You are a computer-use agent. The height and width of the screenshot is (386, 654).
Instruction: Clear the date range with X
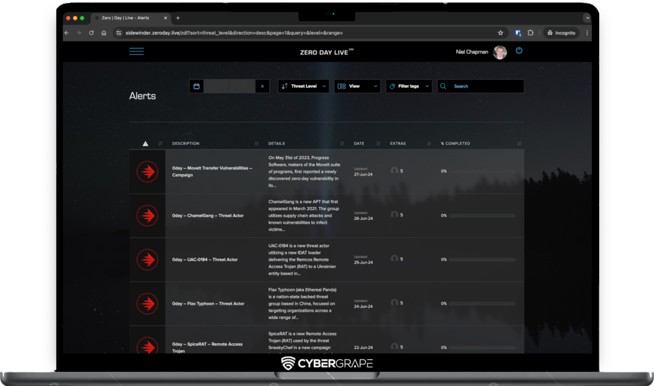pos(262,86)
